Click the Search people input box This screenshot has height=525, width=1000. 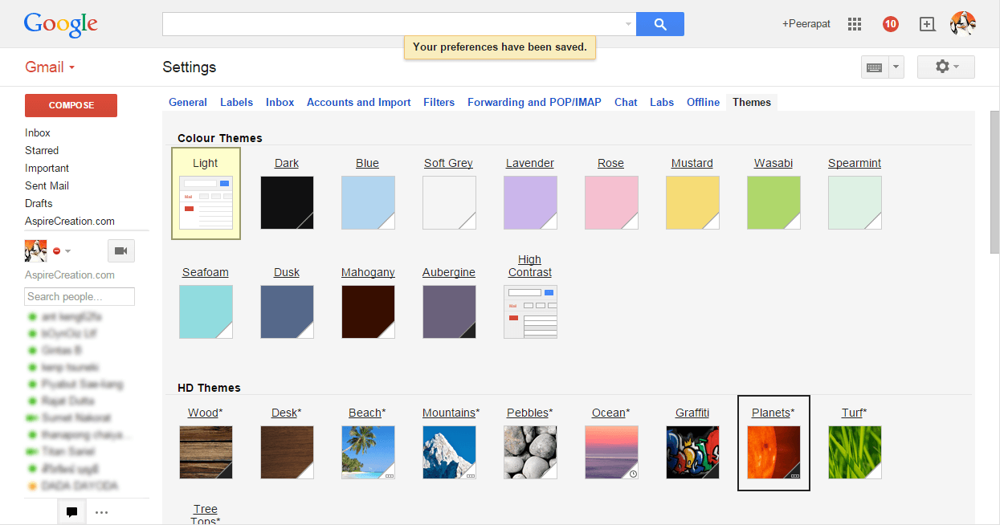pos(80,297)
